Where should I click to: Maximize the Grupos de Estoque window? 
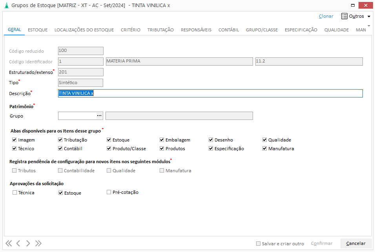point(353,5)
